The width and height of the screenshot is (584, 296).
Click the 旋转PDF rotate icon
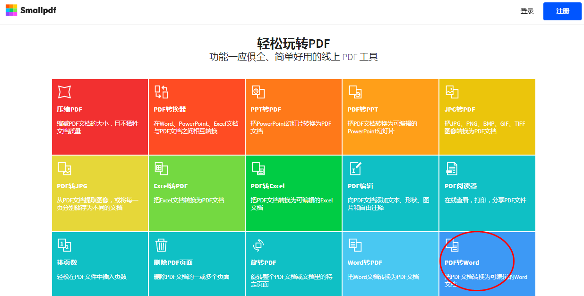point(258,245)
